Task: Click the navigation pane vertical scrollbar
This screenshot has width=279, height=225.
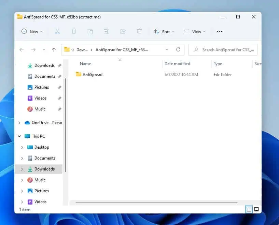Action: tap(66, 125)
